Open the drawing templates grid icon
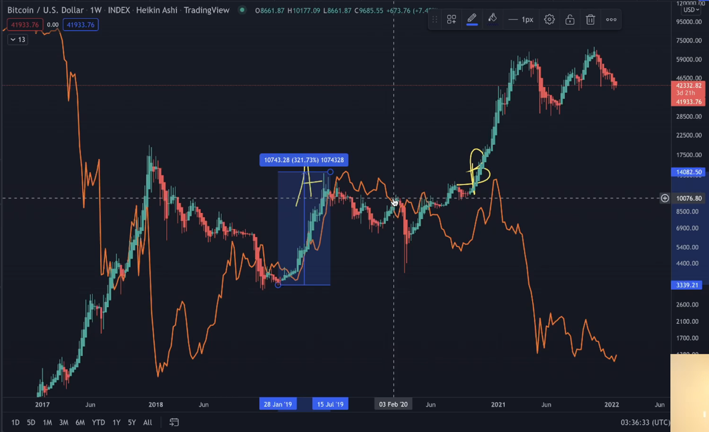The image size is (709, 432). (451, 19)
